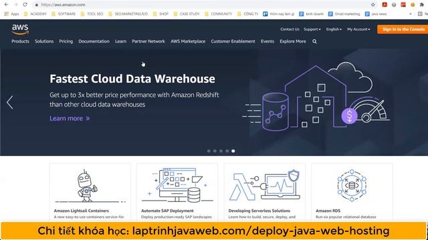This screenshot has height=240, width=428.
Task: Click the AWS address bar URL
Action: (63, 5)
